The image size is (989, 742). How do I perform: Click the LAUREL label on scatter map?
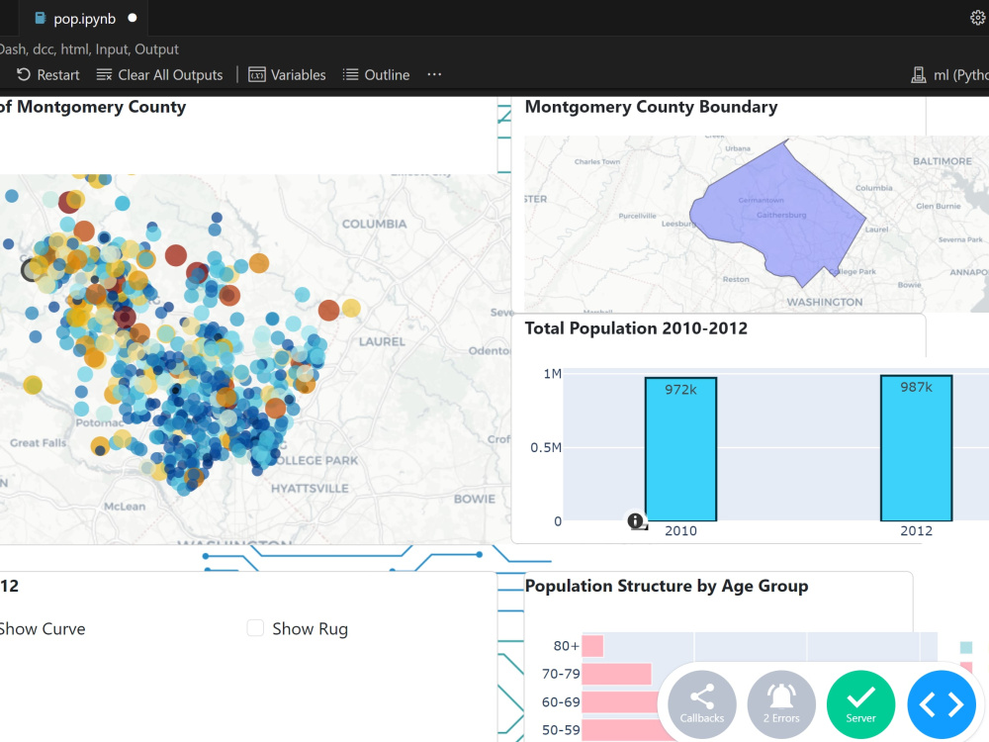coord(382,341)
